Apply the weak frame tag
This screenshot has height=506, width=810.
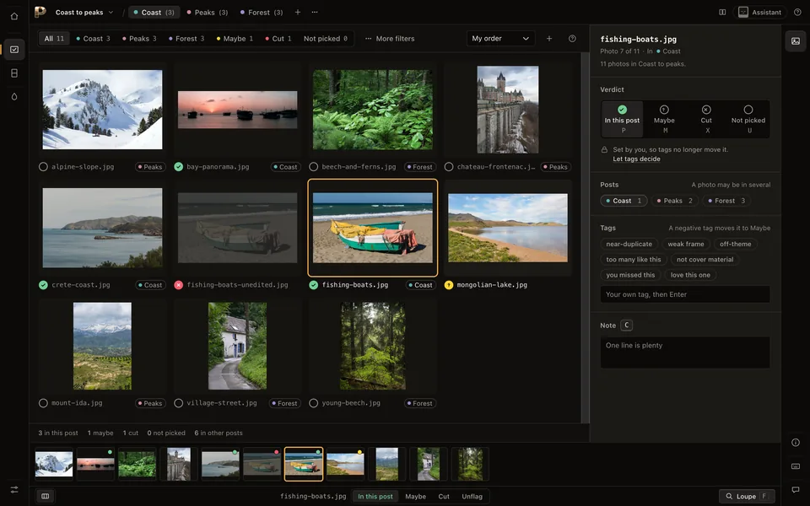(x=686, y=245)
